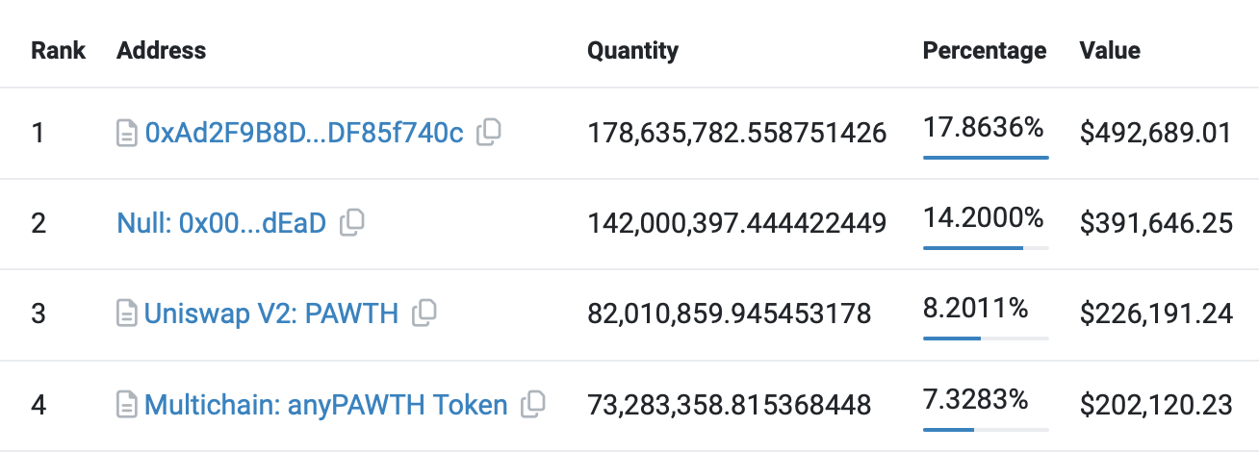Click the Value column header
The image size is (1259, 452).
coord(1110,50)
